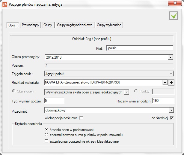
Task: Select the Skala ocen radio button
Action: pyautogui.click(x=13, y=91)
